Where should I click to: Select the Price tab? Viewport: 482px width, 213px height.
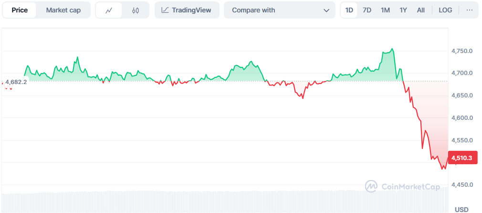[x=20, y=10]
